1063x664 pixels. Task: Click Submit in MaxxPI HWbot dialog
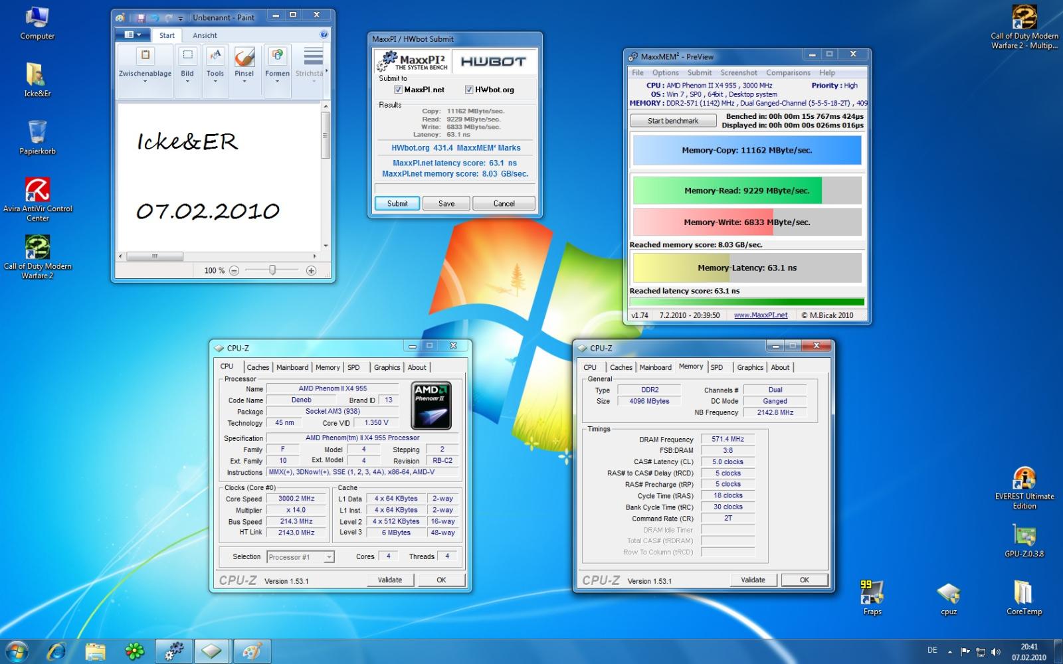pos(397,203)
